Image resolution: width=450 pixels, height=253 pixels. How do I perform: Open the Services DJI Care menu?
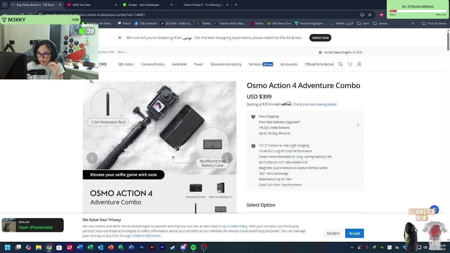point(261,64)
